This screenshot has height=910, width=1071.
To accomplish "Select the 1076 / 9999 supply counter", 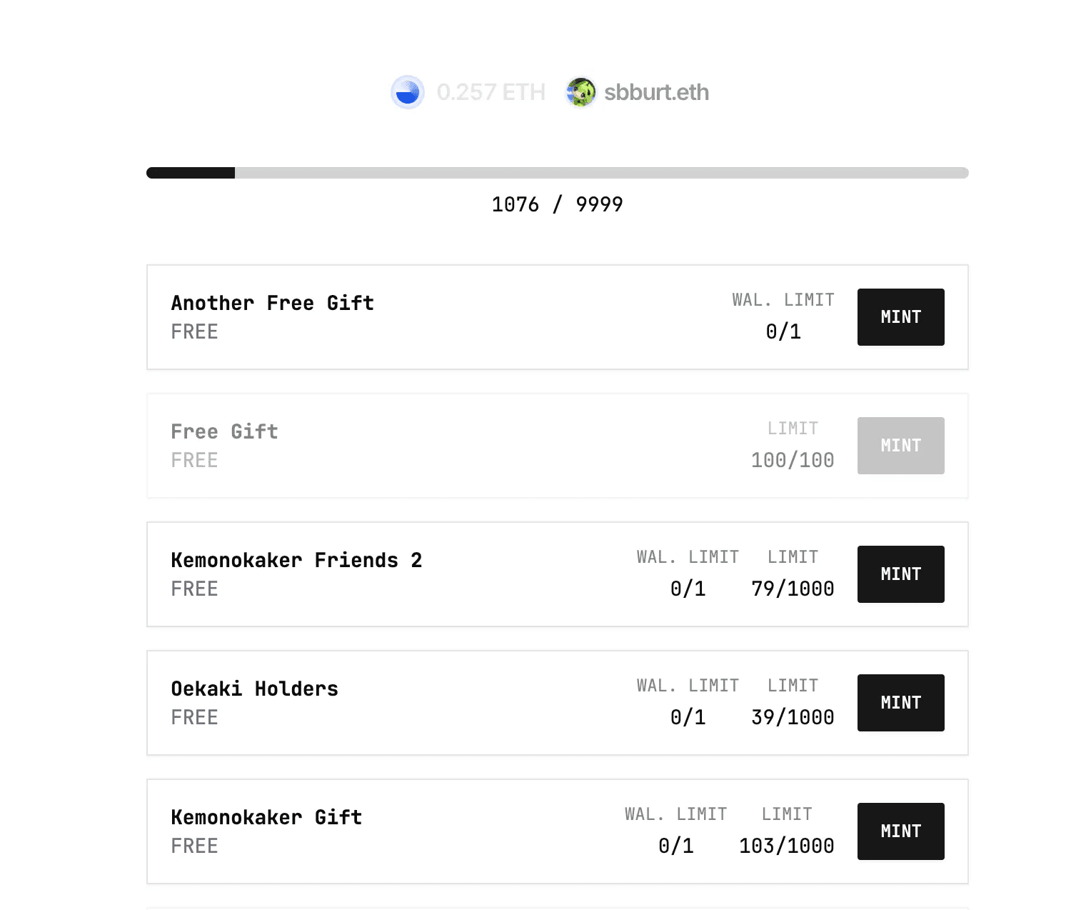I will (557, 204).
